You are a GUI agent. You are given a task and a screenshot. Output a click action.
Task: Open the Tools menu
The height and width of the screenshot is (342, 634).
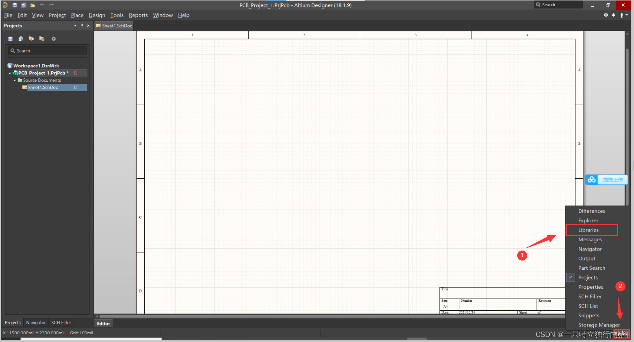click(x=117, y=15)
